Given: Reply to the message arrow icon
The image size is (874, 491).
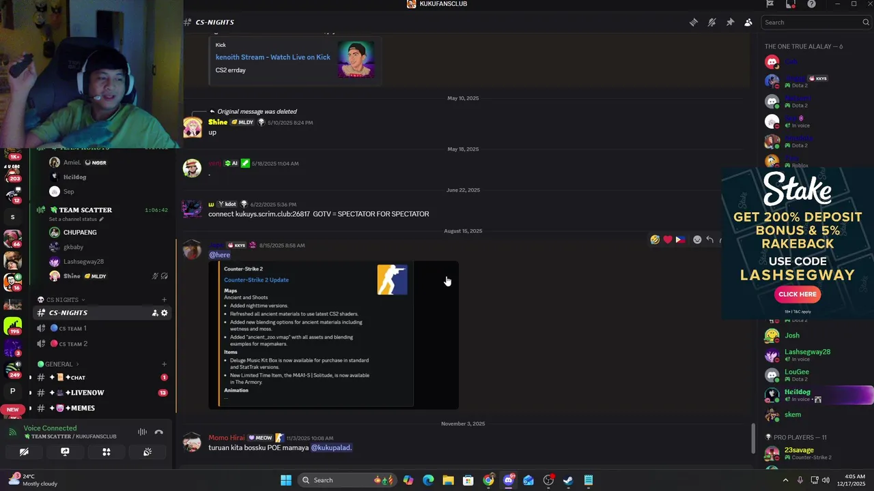Looking at the screenshot, I should click(x=710, y=239).
